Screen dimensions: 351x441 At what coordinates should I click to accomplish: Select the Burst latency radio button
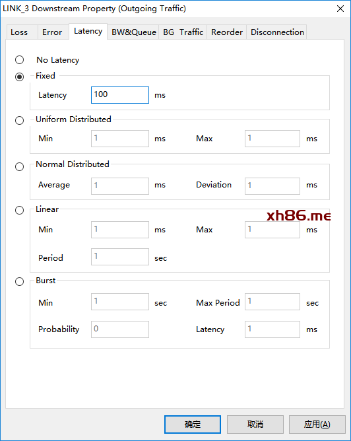coord(19,281)
